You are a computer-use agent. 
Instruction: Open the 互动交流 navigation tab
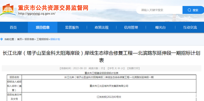click(x=190, y=27)
